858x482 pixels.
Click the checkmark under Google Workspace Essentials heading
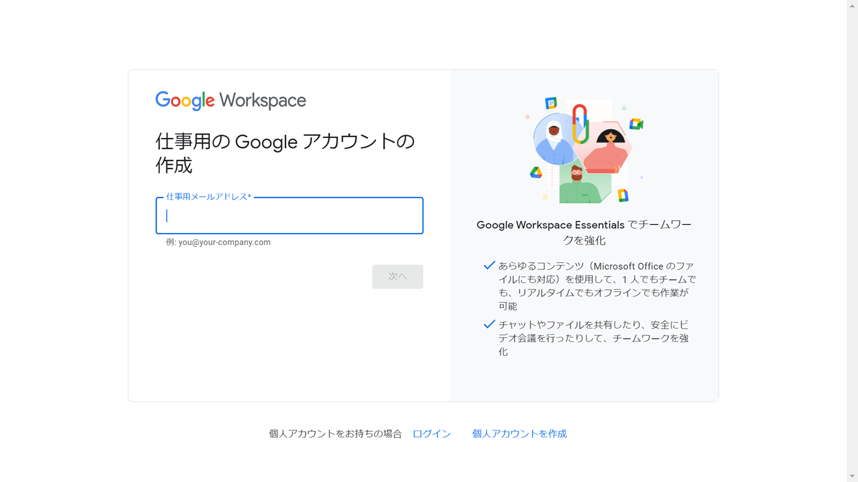pyautogui.click(x=489, y=265)
